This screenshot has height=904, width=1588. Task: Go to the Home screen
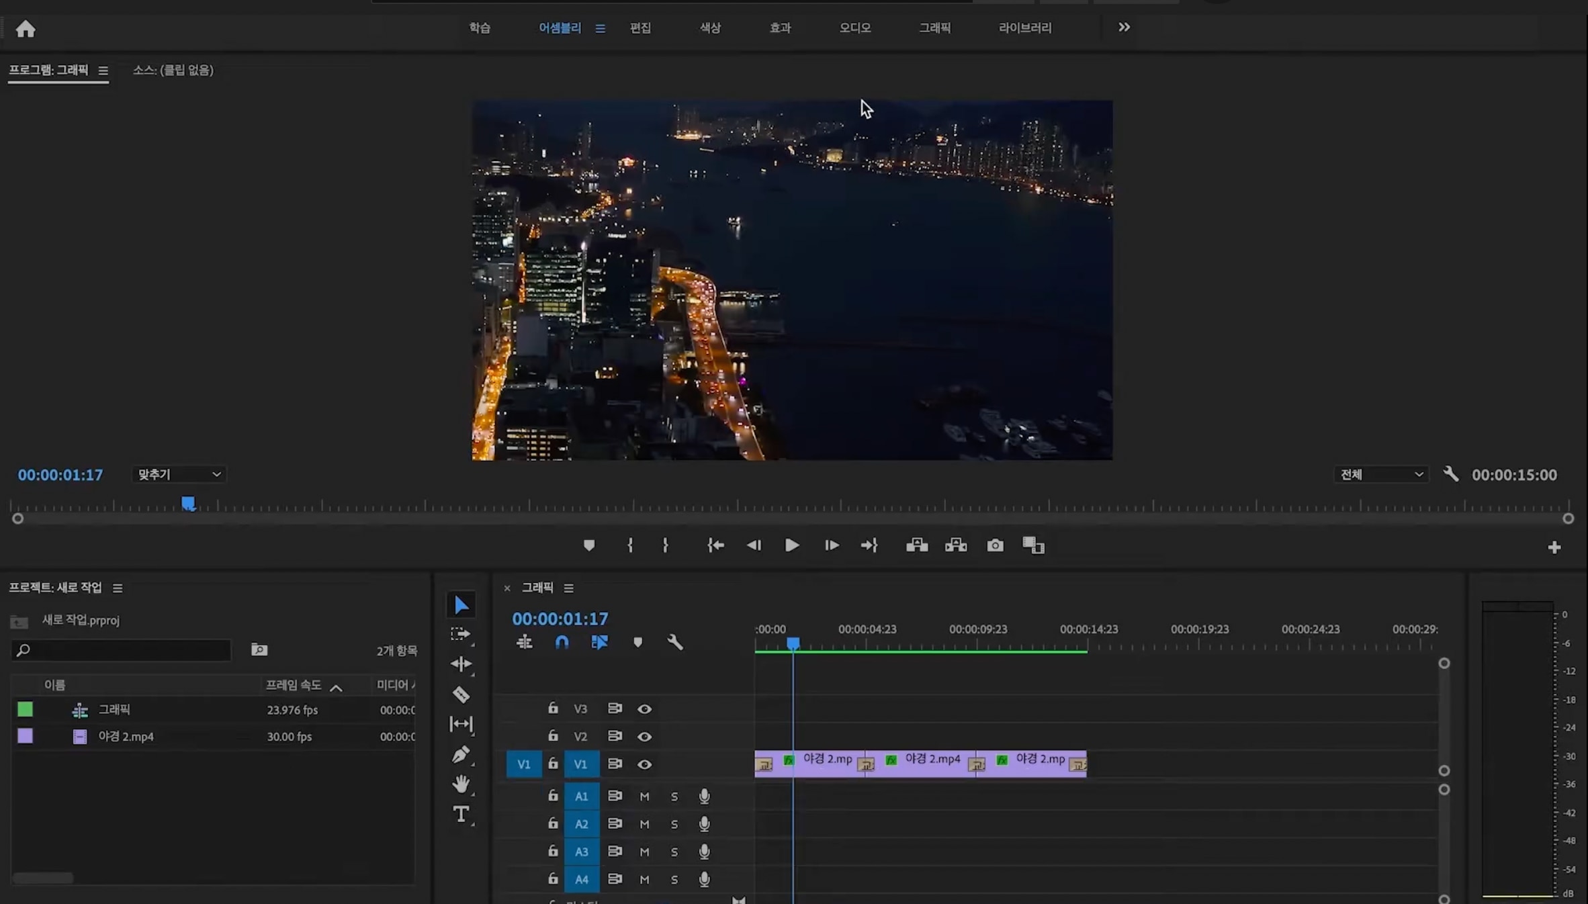[26, 29]
